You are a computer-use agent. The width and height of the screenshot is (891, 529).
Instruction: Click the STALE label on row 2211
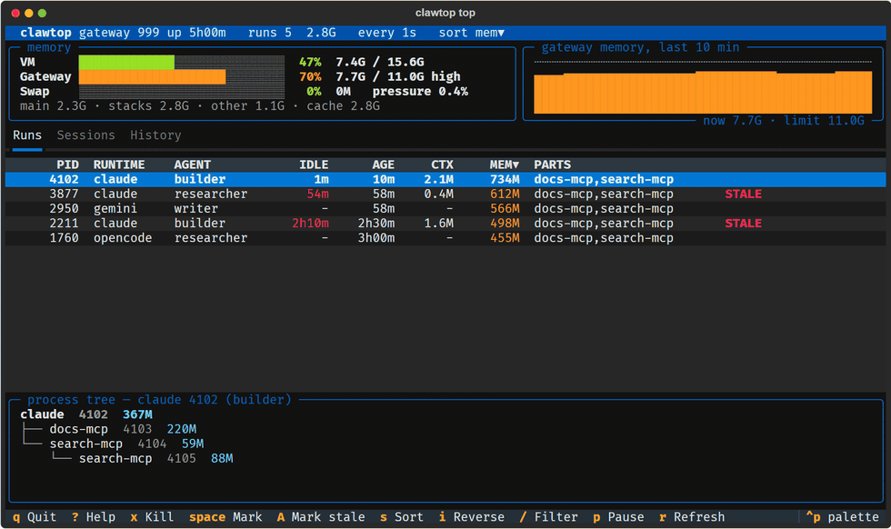point(744,224)
